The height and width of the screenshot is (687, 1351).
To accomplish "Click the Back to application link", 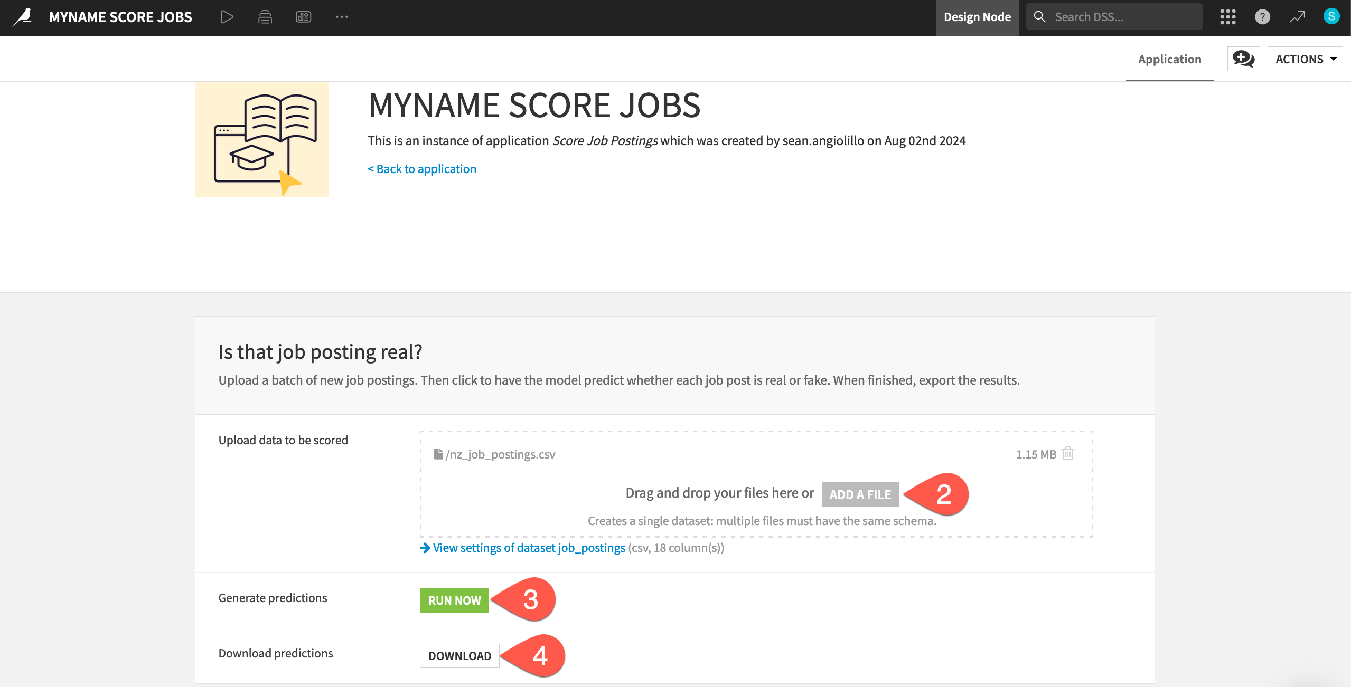I will [422, 169].
